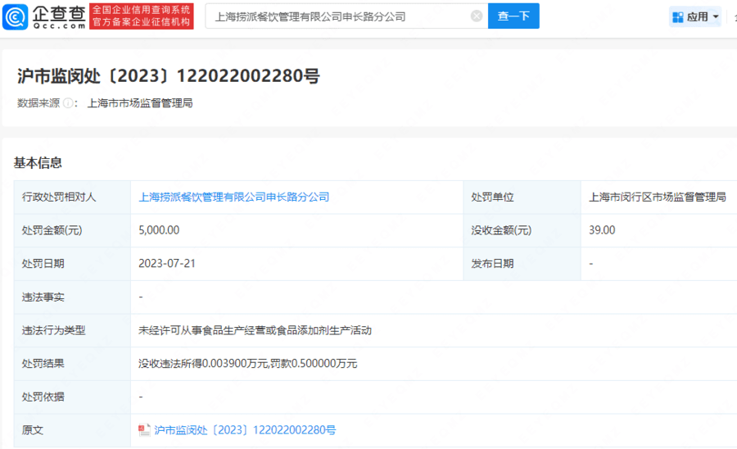
Task: Select the 39.00 confiscated amount cell
Action: [602, 230]
